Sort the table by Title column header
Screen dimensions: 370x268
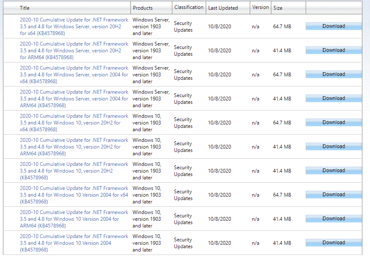[25, 8]
